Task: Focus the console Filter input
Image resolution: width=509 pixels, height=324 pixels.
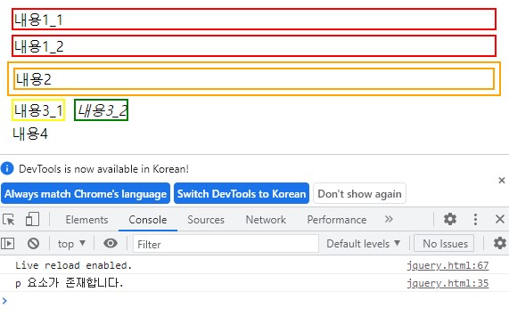Action: tap(226, 244)
